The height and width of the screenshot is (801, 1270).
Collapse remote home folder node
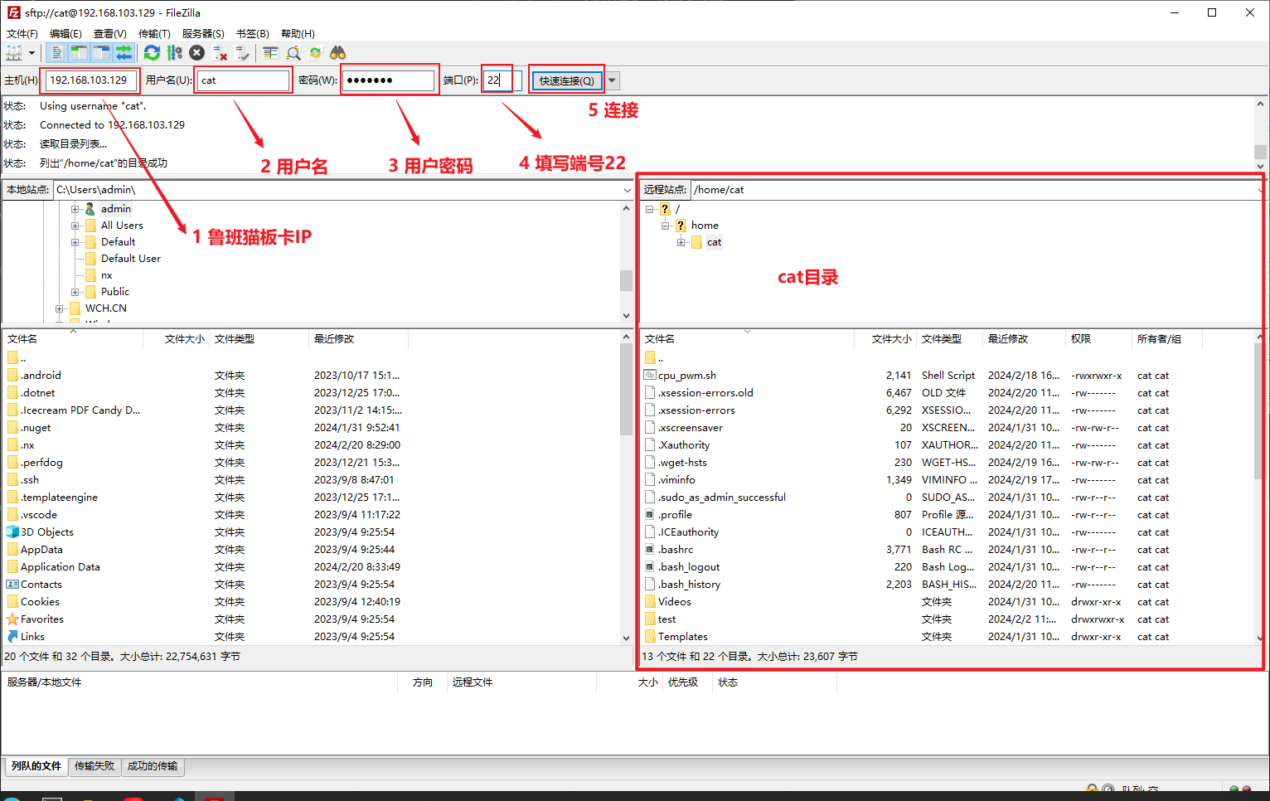[665, 226]
